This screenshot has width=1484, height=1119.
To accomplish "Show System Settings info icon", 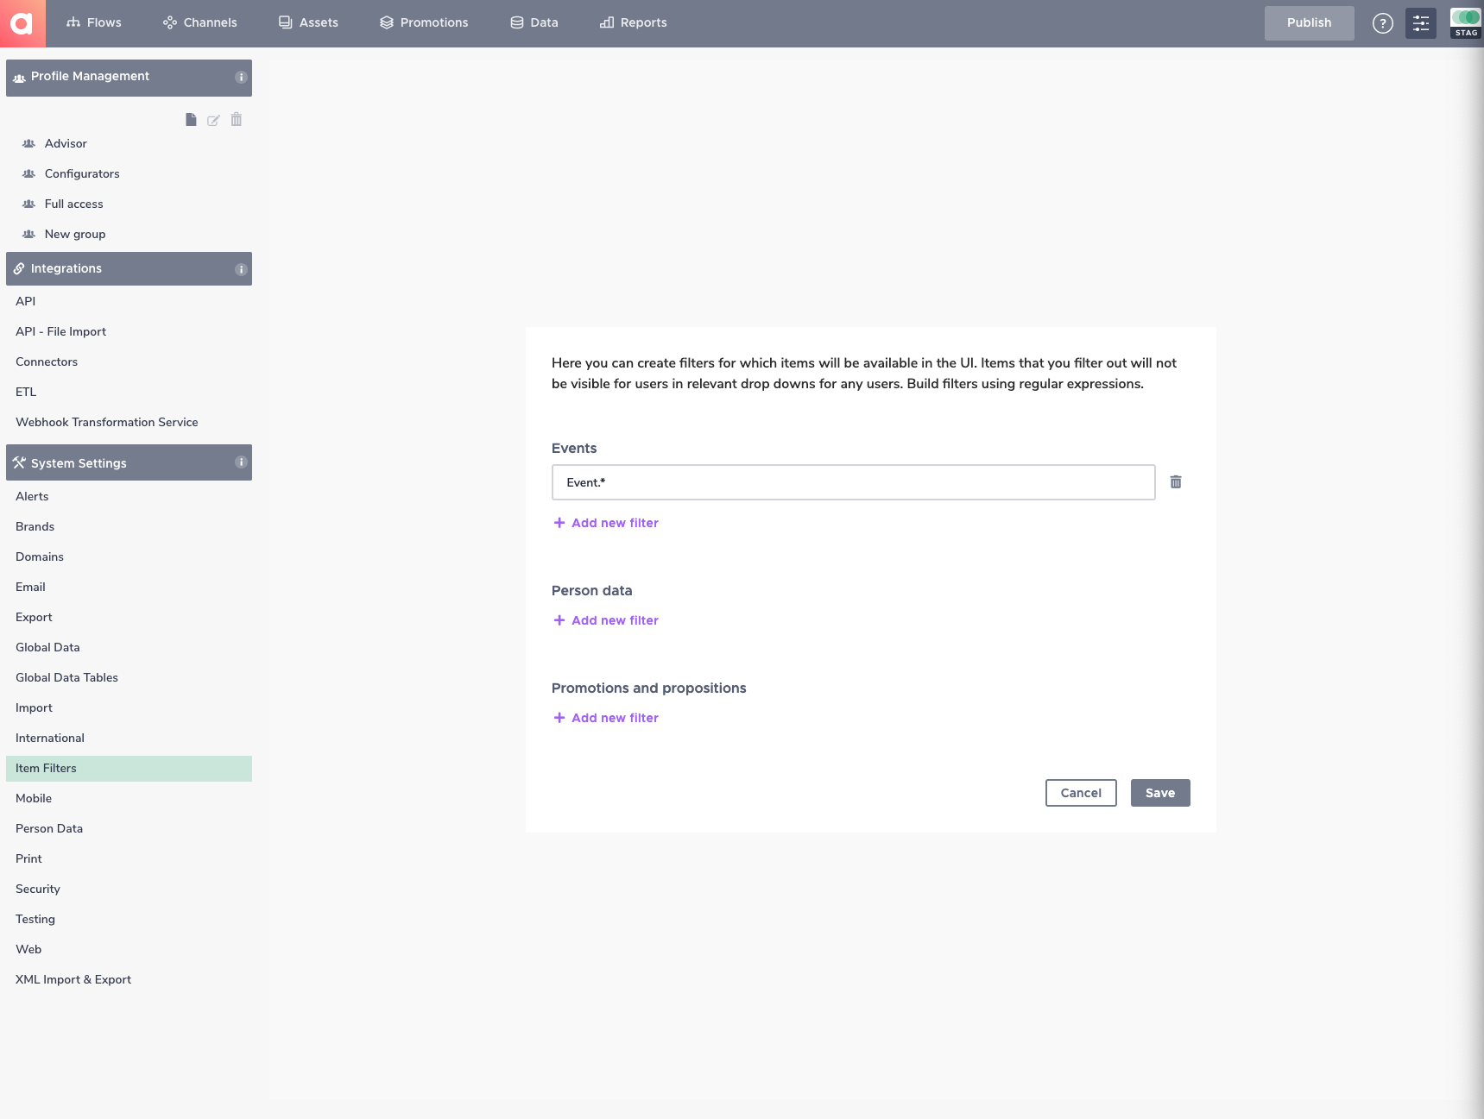I will pos(241,462).
